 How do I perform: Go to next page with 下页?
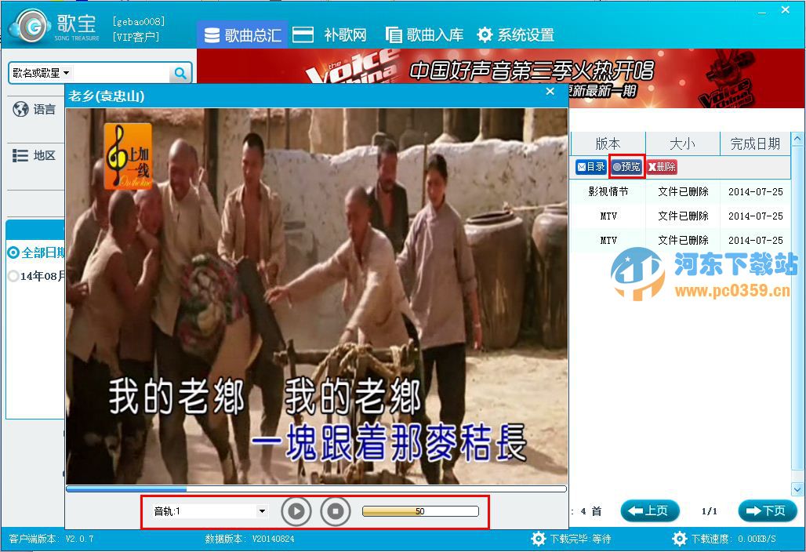(768, 510)
